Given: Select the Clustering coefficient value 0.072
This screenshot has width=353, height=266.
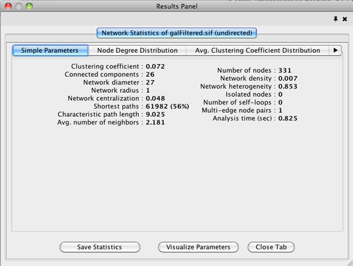Looking at the screenshot, I should pyautogui.click(x=155, y=67).
